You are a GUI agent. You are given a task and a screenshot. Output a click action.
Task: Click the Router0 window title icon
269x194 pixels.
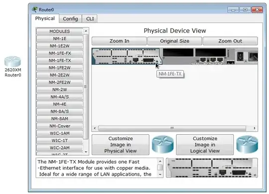[35, 9]
